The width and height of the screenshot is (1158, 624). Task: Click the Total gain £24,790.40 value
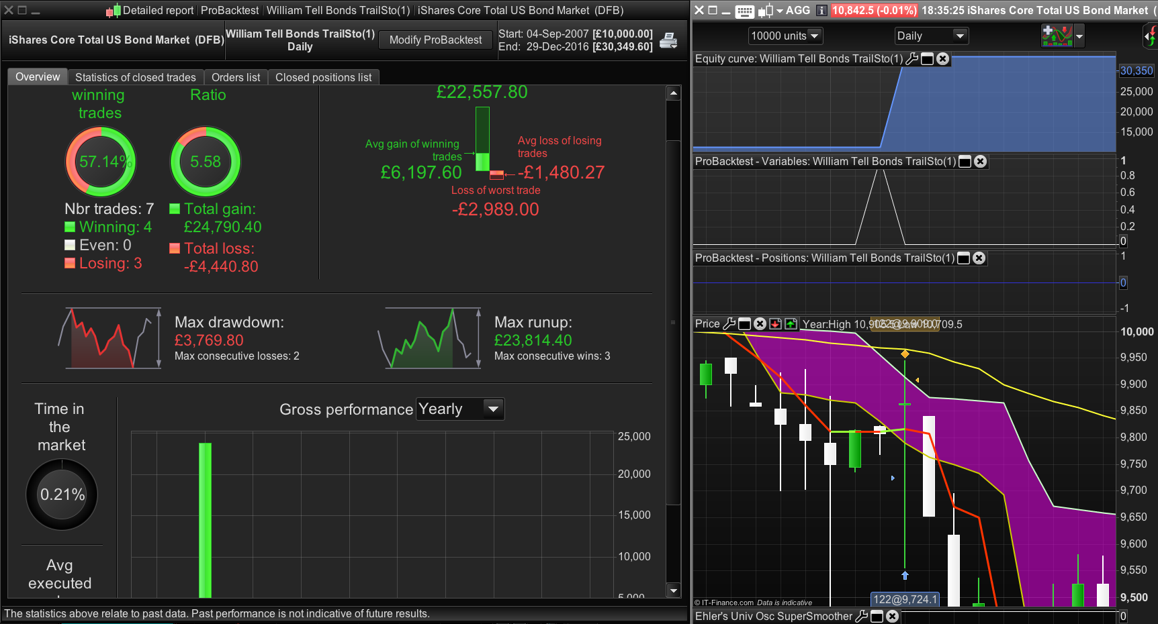[223, 227]
